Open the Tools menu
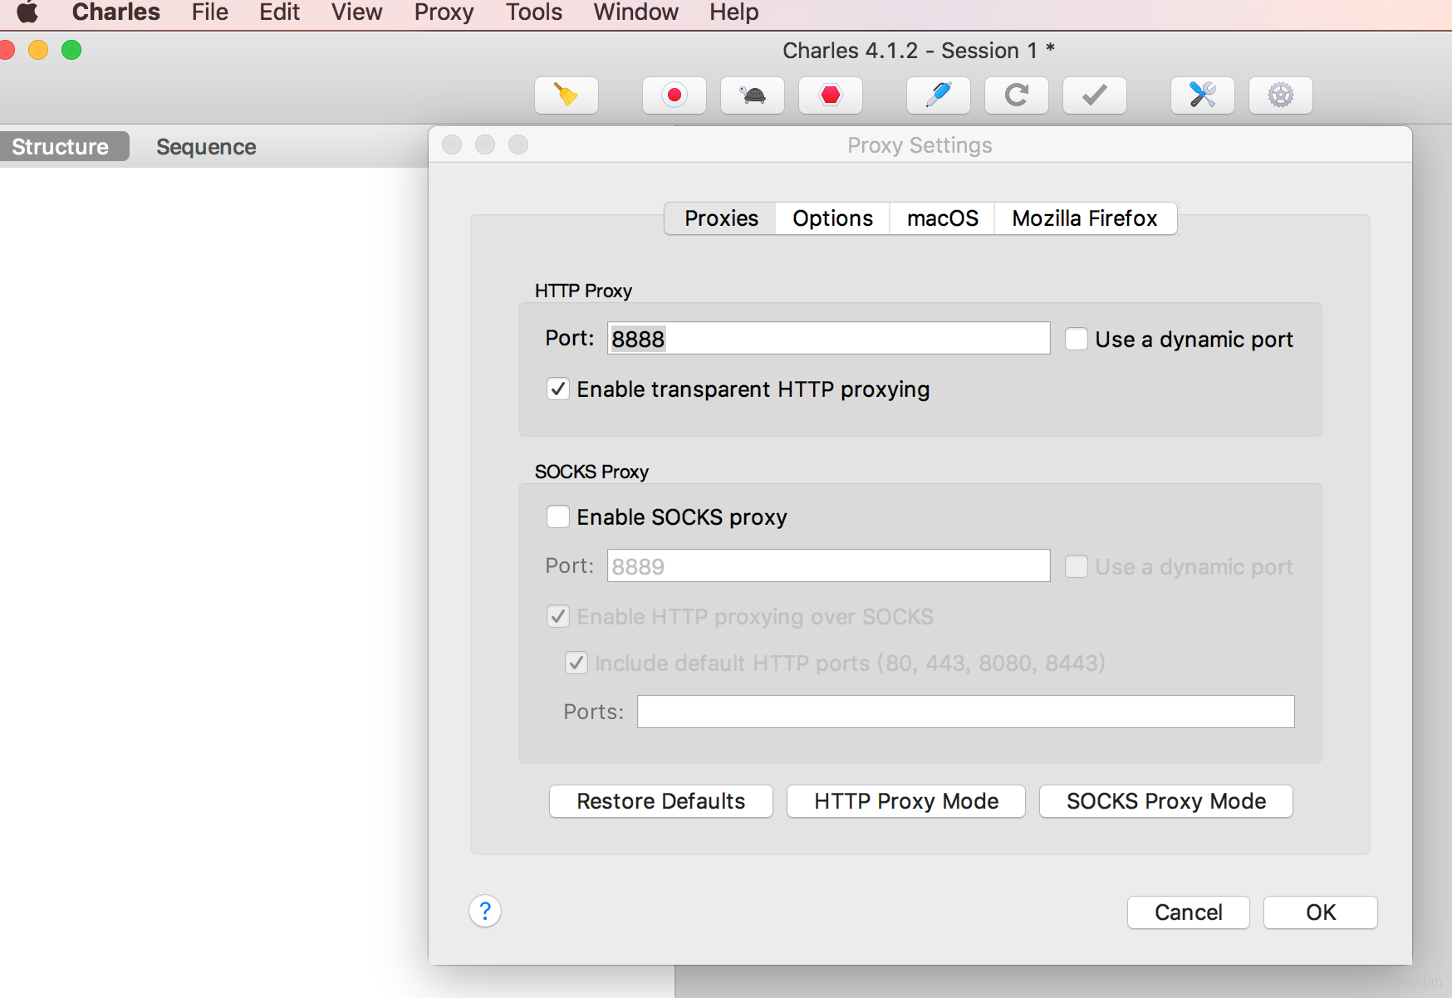Image resolution: width=1452 pixels, height=998 pixels. tap(534, 12)
